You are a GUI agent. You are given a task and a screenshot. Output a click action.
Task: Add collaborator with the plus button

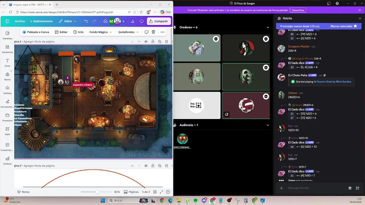(x=123, y=21)
